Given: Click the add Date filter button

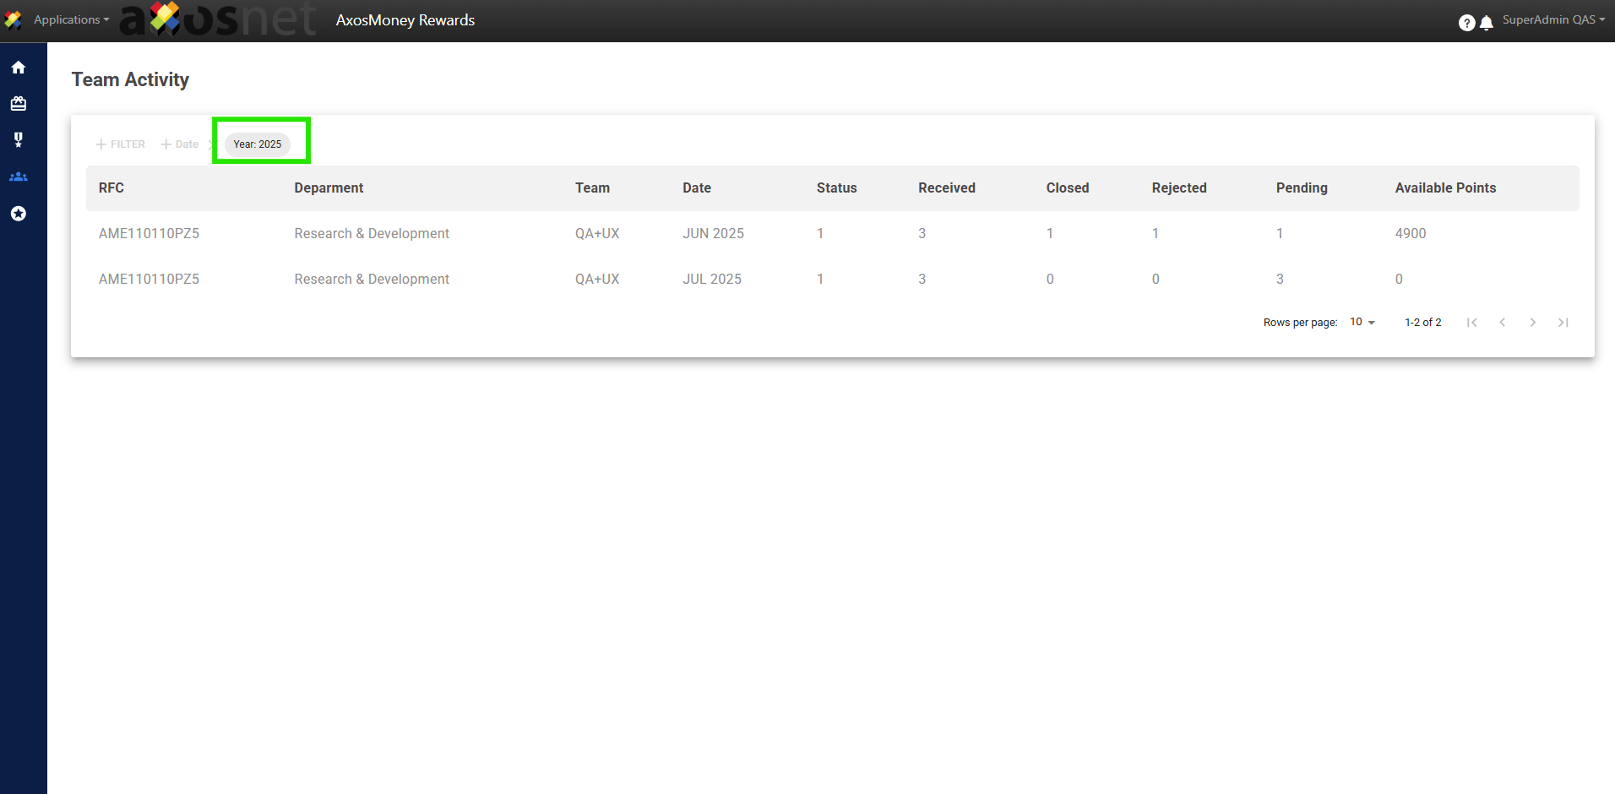Looking at the screenshot, I should pos(180,144).
